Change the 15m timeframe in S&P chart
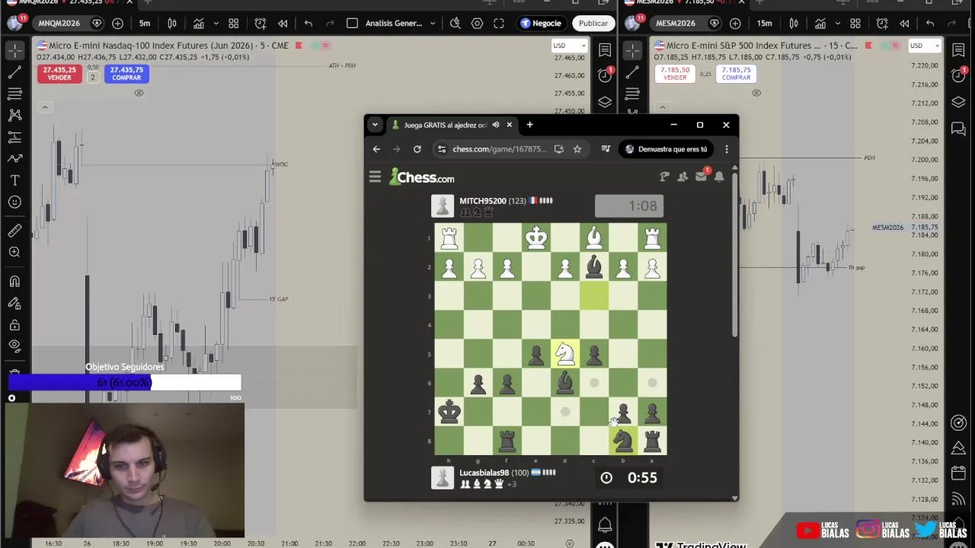 click(764, 23)
